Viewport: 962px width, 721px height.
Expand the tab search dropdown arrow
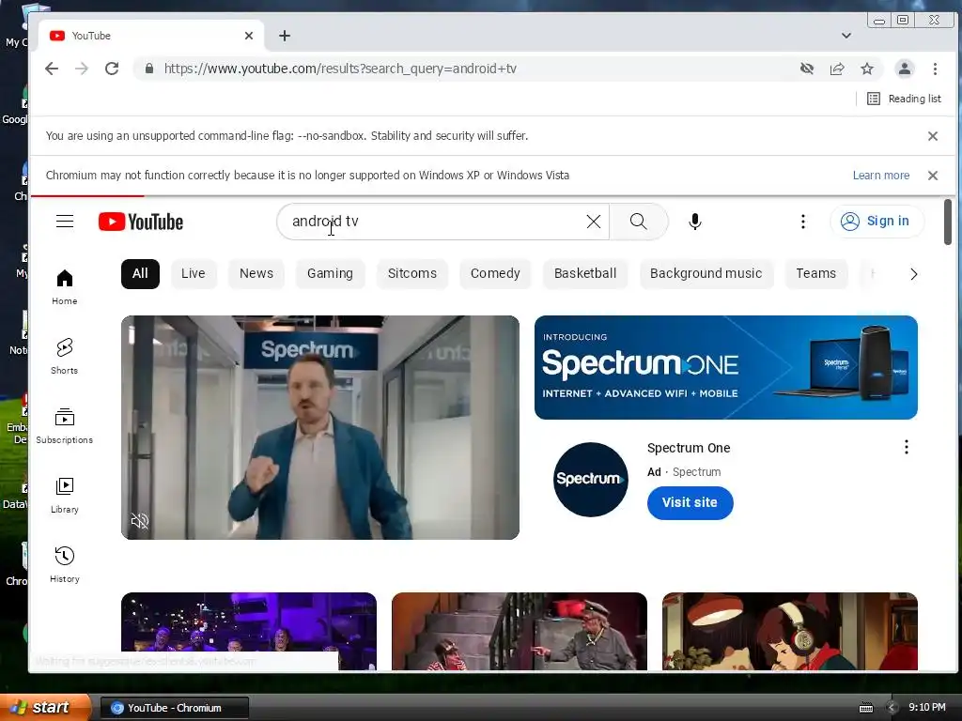[x=846, y=36]
